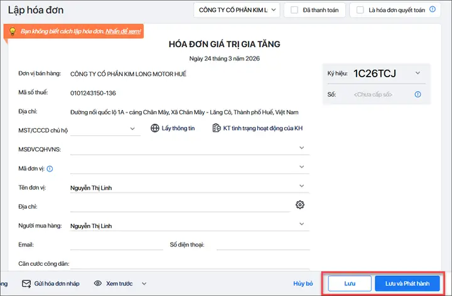Click the checklist icon for KT tình trạng
This screenshot has height=296, width=452.
217,128
